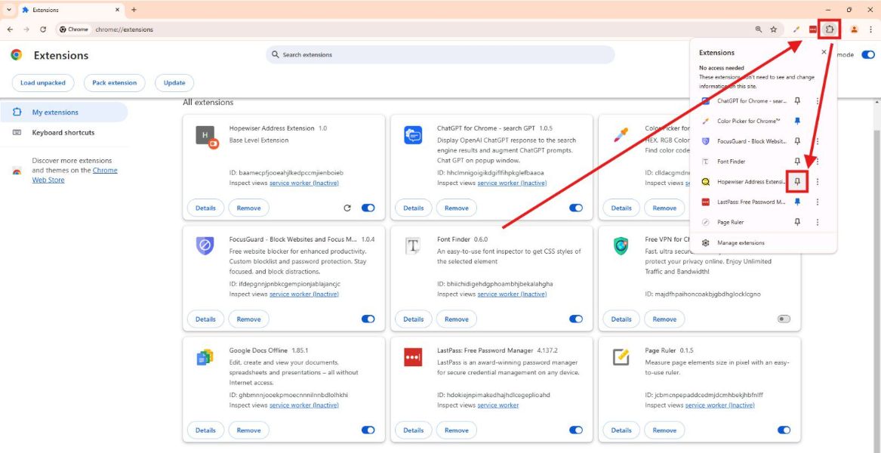The height and width of the screenshot is (453, 881).
Task: Disable the Hopewiser Address Extension toggle
Action: [x=368, y=208]
